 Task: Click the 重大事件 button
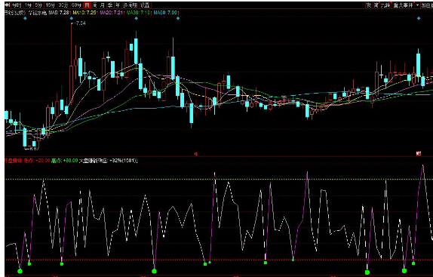pyautogui.click(x=403, y=5)
